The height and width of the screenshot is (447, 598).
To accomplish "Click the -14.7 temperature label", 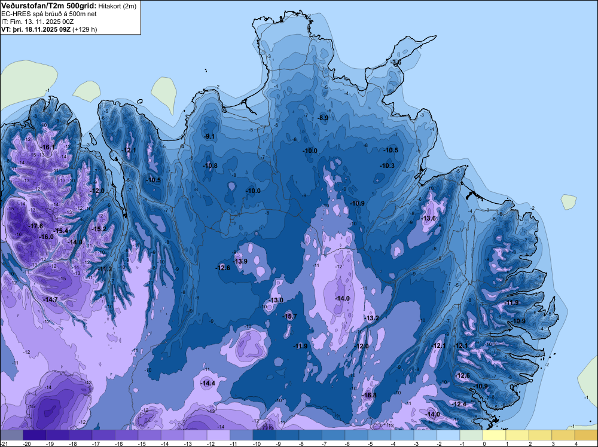I will pyautogui.click(x=50, y=299).
